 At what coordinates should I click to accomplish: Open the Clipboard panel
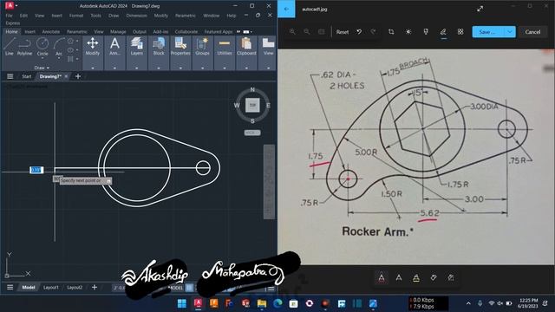(x=246, y=46)
